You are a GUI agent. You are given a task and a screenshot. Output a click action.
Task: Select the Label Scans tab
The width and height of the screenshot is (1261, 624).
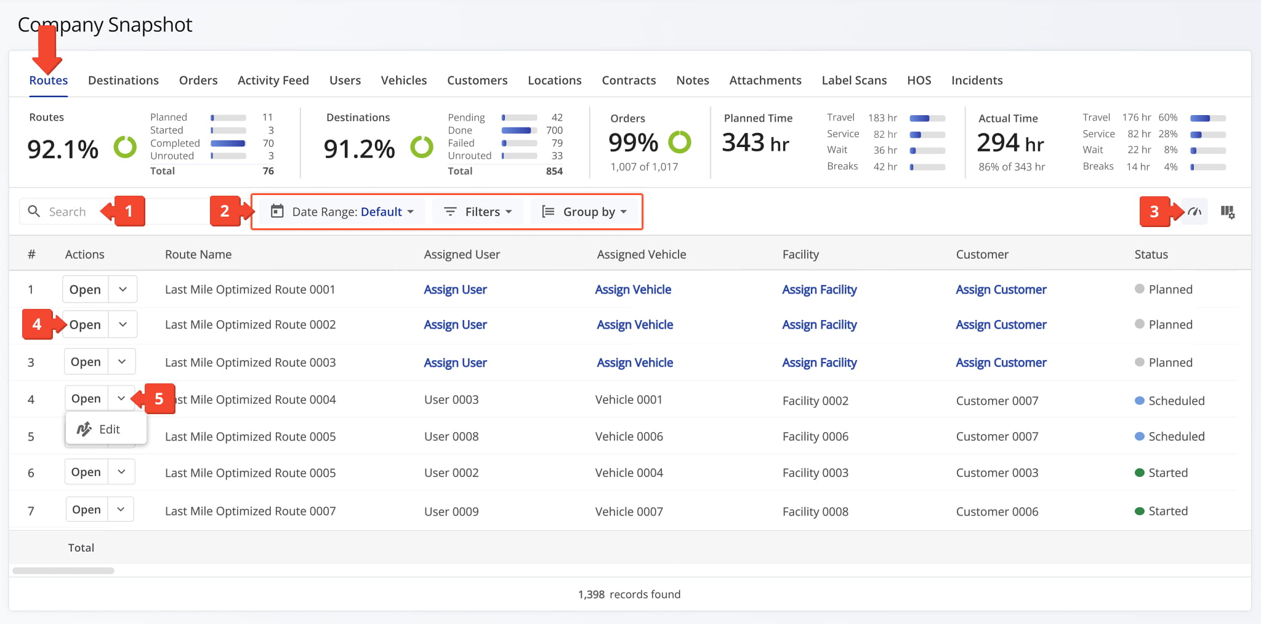(x=854, y=80)
